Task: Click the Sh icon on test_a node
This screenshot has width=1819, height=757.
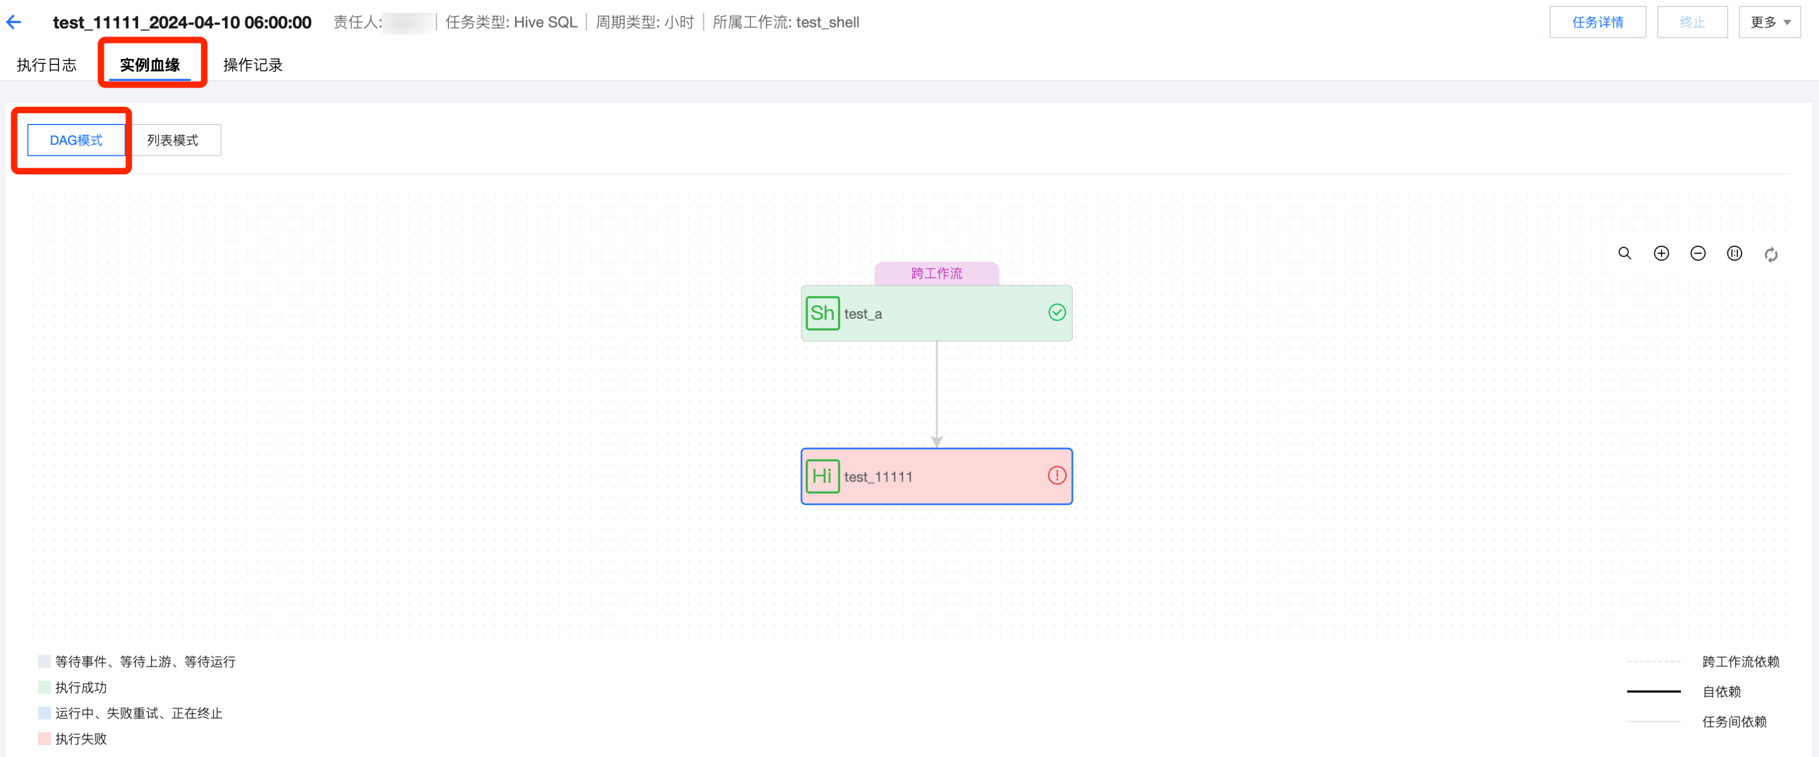Action: [823, 313]
